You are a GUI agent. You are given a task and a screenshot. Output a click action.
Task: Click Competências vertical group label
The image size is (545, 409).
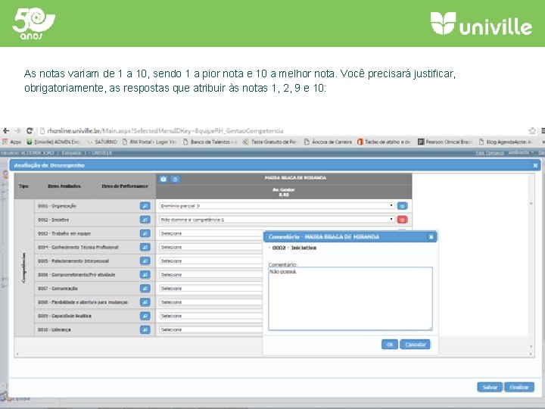coord(24,267)
